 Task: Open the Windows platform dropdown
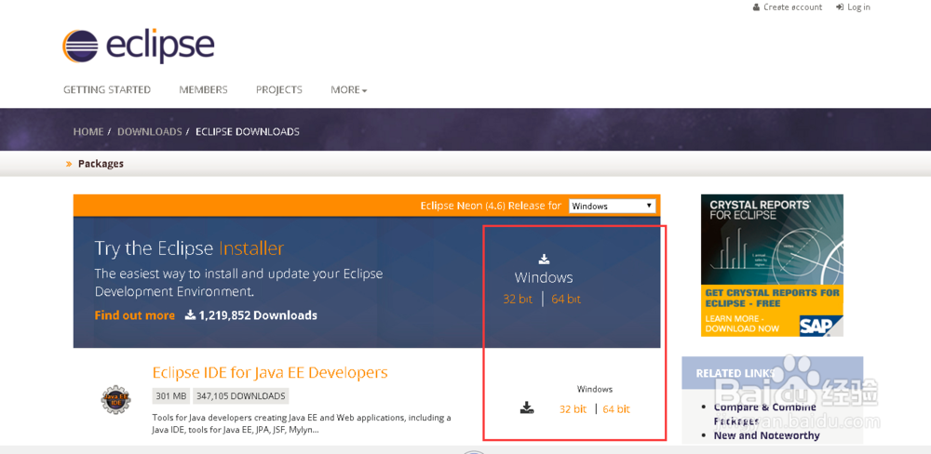(x=613, y=206)
